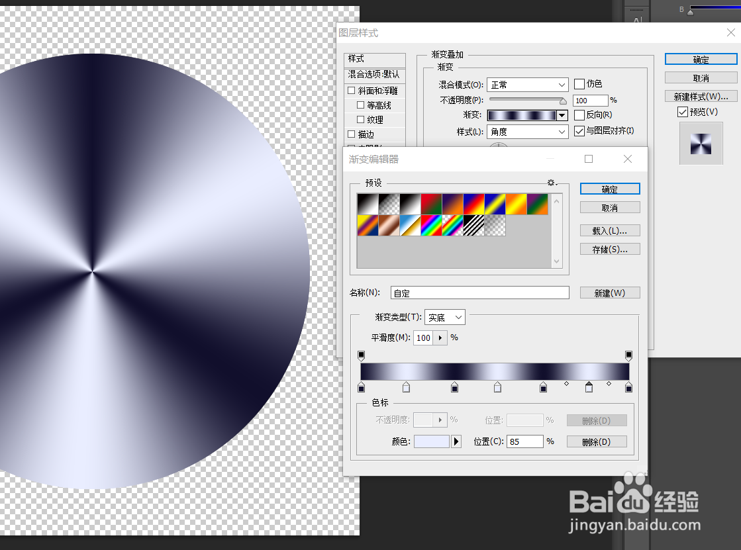Cancel the gradient editor (取消)

(610, 208)
